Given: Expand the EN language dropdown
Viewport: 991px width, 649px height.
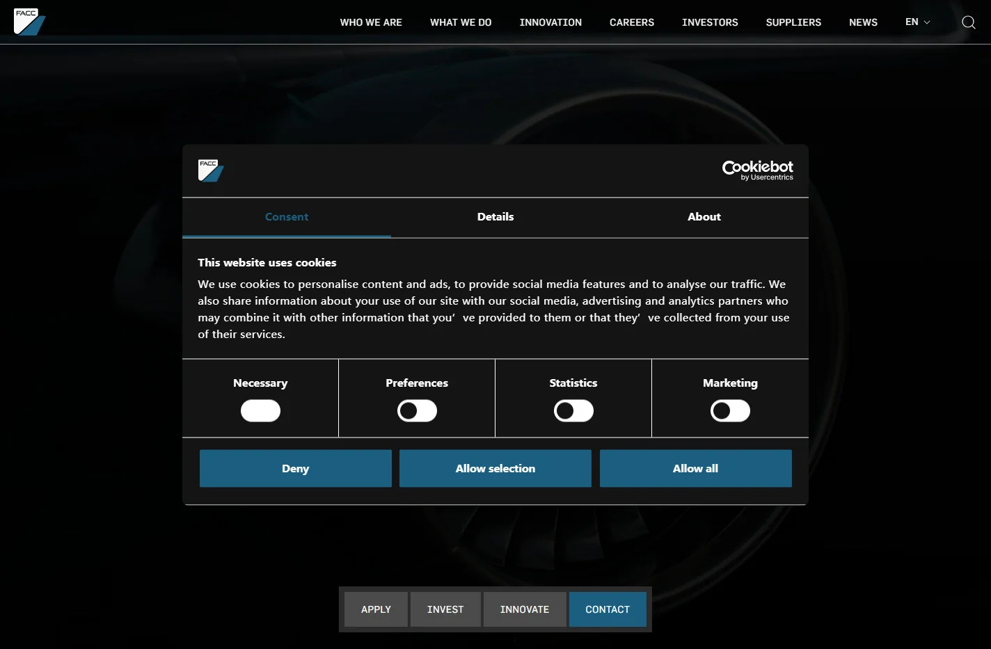Looking at the screenshot, I should (x=917, y=22).
